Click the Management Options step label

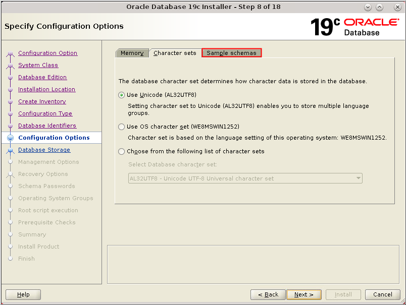coord(48,162)
